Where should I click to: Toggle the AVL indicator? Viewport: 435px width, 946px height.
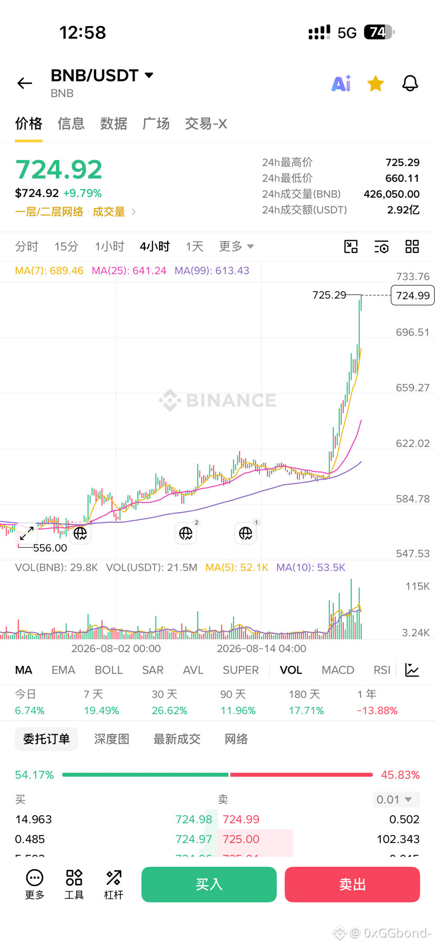click(x=193, y=670)
